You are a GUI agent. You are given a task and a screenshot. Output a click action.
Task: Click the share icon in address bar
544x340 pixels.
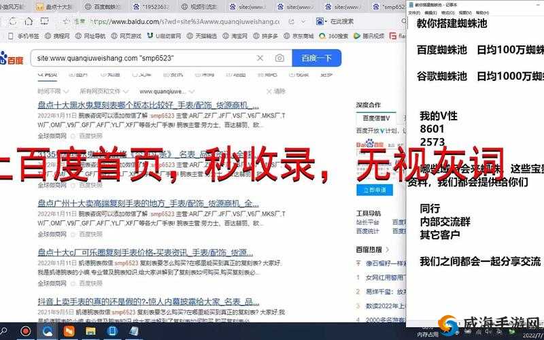pyautogui.click(x=292, y=22)
